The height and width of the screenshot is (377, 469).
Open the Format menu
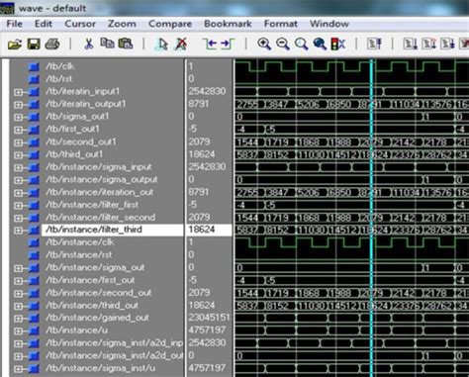pyautogui.click(x=281, y=24)
